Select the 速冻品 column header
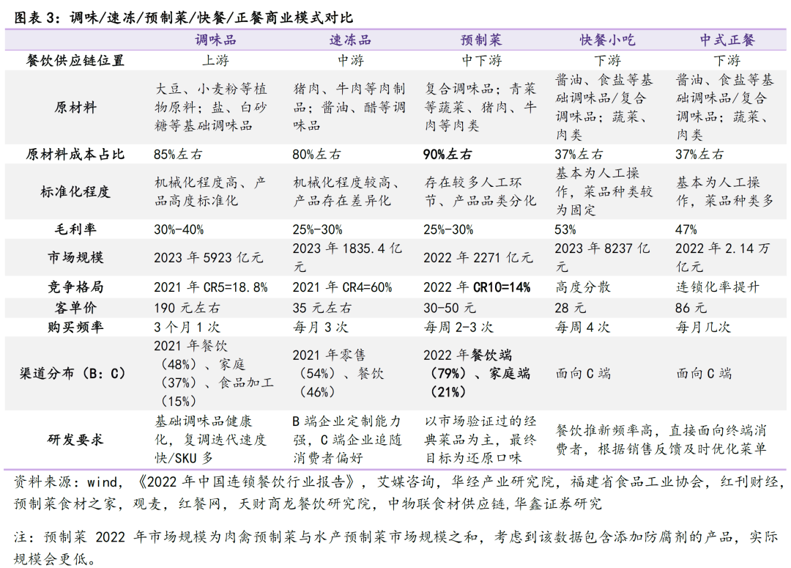Viewport: 791px width, 568px height. [x=349, y=40]
